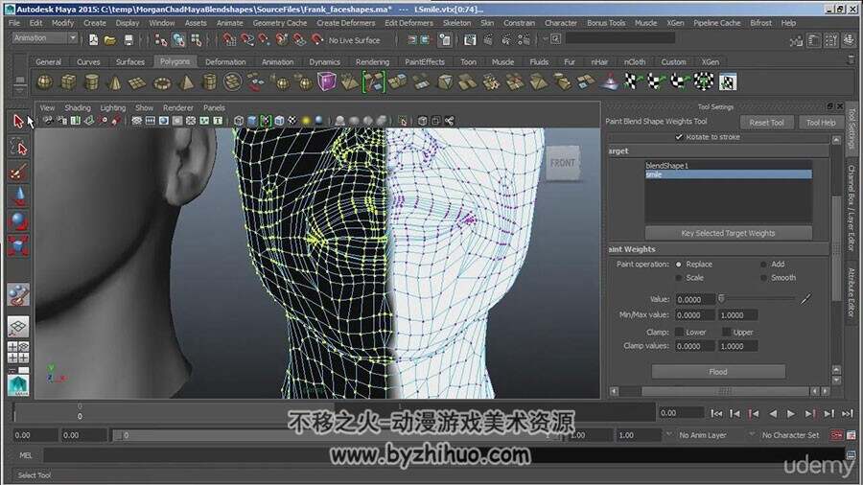Click the Tool Settings horizontal scrollbar
863x485 pixels.
(x=725, y=391)
